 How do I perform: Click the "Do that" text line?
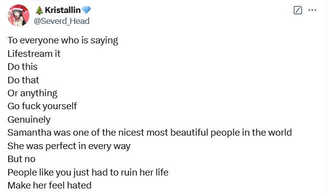[23, 80]
